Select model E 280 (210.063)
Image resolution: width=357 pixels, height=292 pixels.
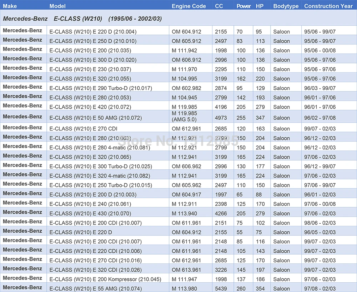pyautogui.click(x=90, y=138)
